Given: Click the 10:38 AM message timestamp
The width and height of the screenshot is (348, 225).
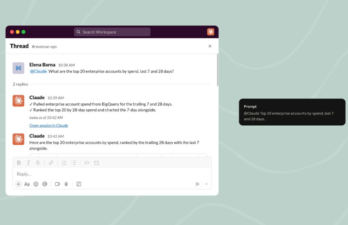Looking at the screenshot, I should click(66, 65).
